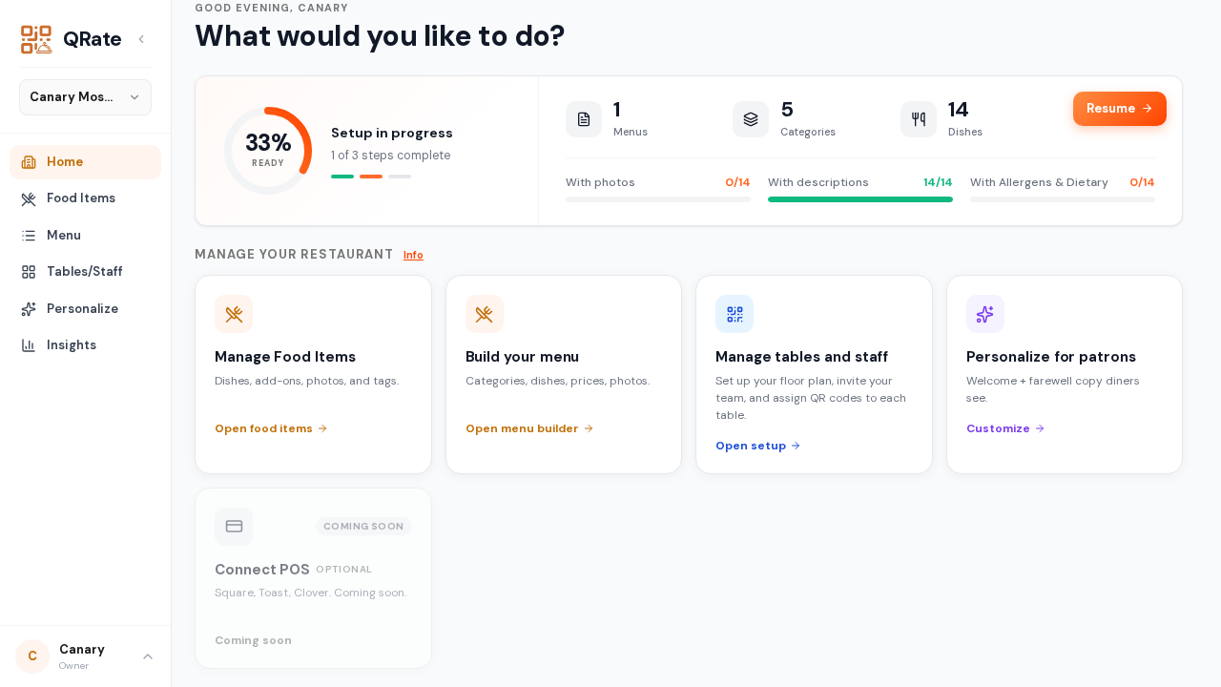Click the Info link
1221x687 pixels.
[413, 255]
